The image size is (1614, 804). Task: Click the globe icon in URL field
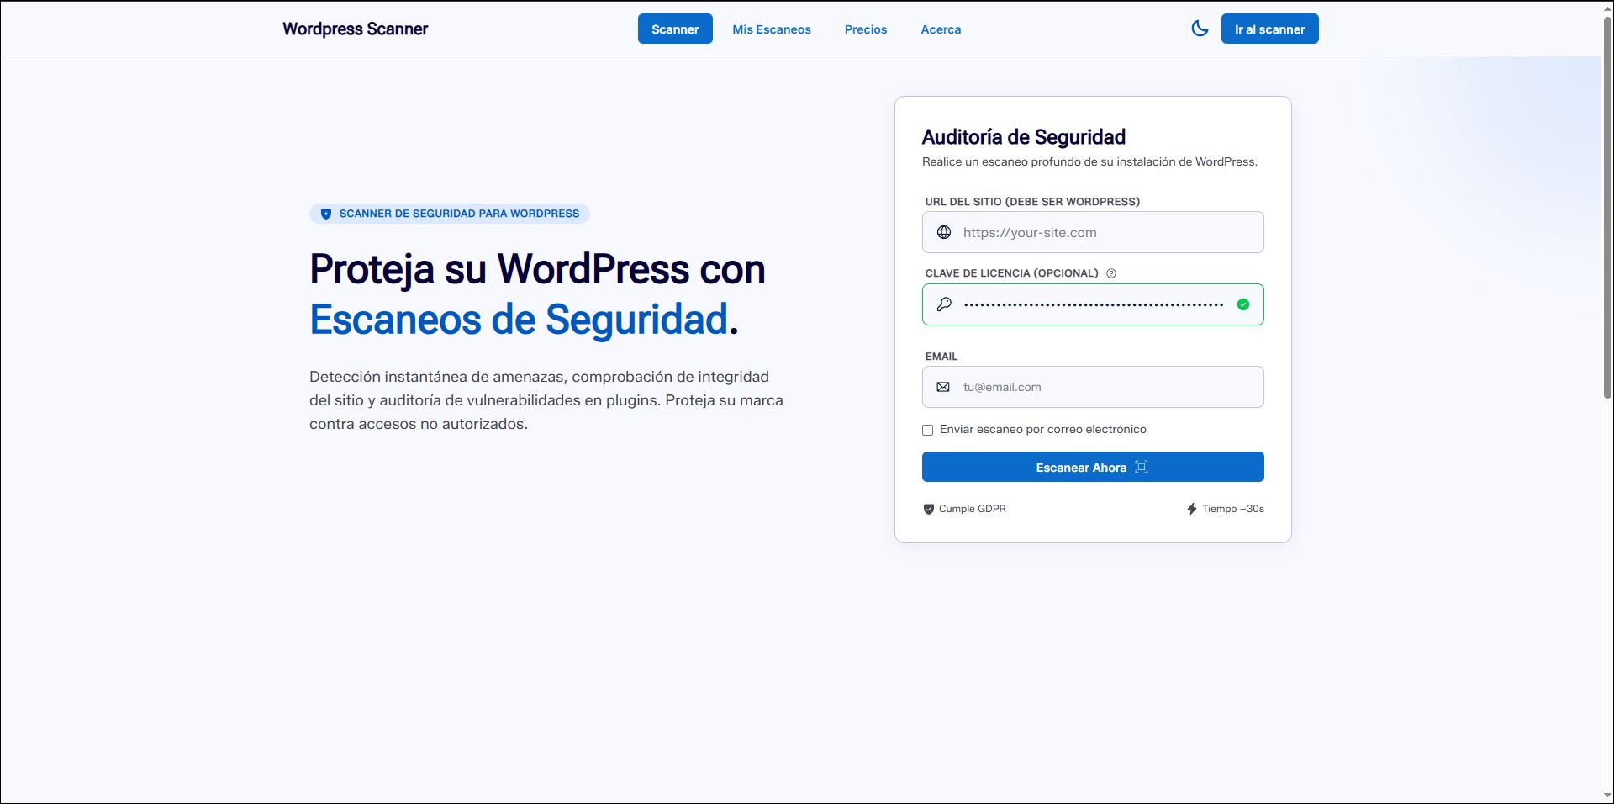(944, 232)
